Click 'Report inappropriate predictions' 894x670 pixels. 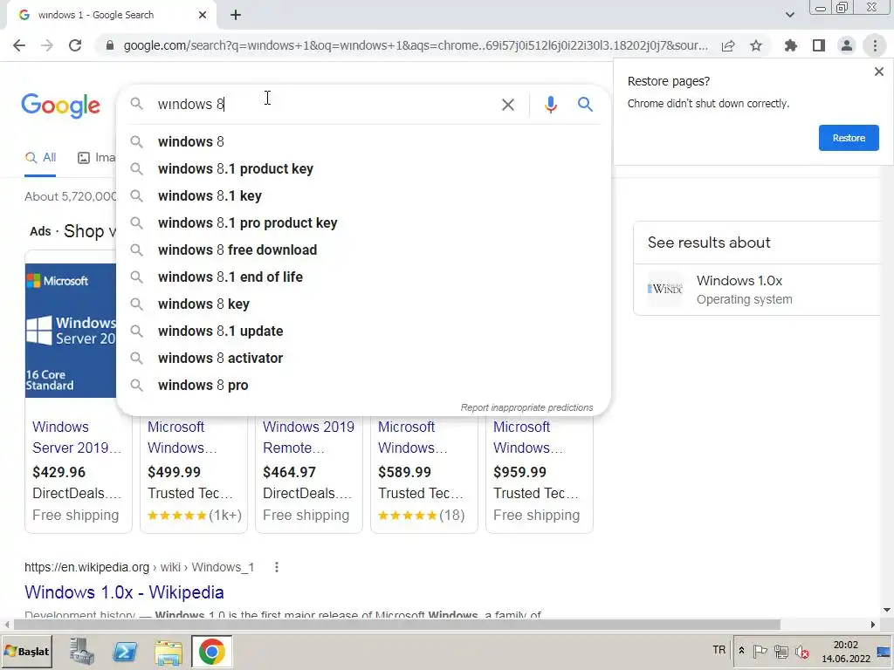(x=526, y=407)
